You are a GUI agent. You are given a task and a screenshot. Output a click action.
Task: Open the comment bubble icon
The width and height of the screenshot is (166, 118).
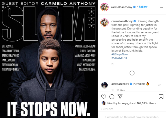[112, 97]
